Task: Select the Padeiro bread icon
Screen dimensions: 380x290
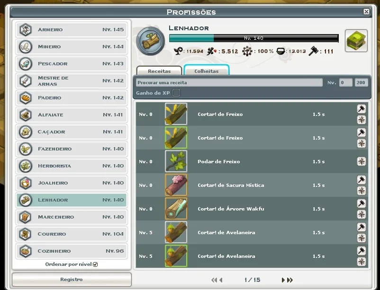Action: coord(26,97)
